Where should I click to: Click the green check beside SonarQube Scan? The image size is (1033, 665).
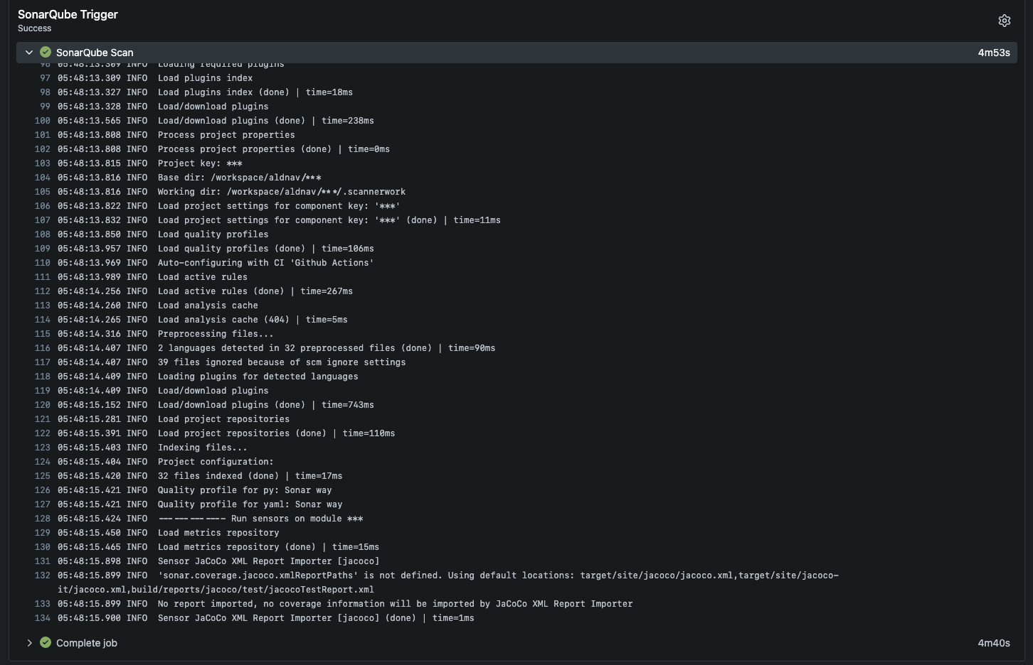click(46, 52)
